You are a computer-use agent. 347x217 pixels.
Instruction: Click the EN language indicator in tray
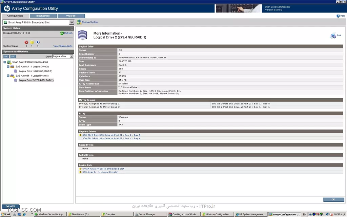[x=305, y=214]
